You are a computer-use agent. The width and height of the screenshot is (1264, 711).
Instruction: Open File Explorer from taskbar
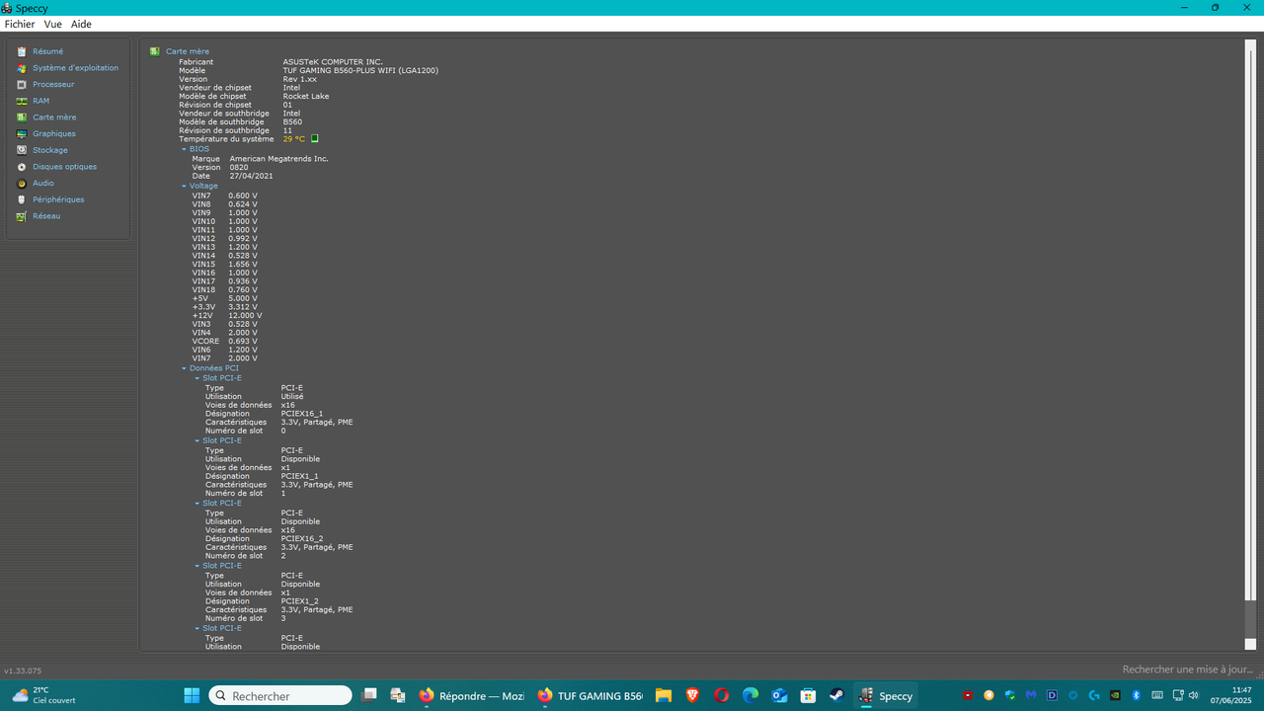[x=663, y=695]
